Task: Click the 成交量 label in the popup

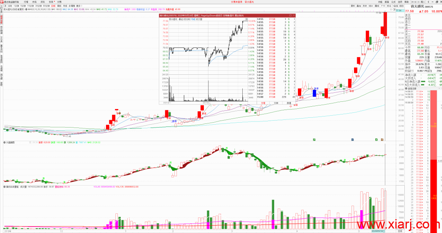Action: pos(199,20)
